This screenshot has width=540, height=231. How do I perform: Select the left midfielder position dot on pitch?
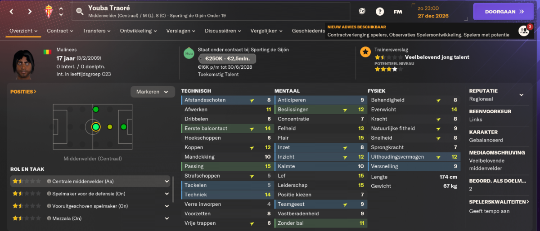pos(95,109)
